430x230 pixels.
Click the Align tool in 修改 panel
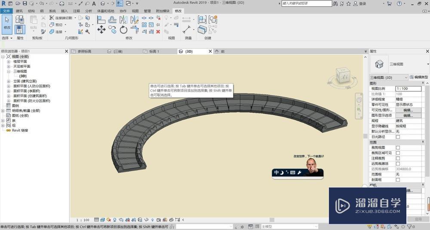click(x=101, y=19)
